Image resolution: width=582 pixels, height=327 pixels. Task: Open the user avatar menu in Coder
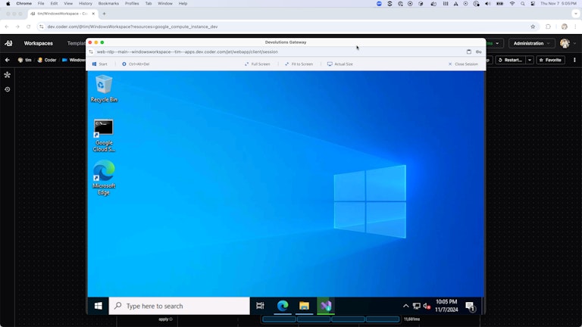tap(568, 43)
